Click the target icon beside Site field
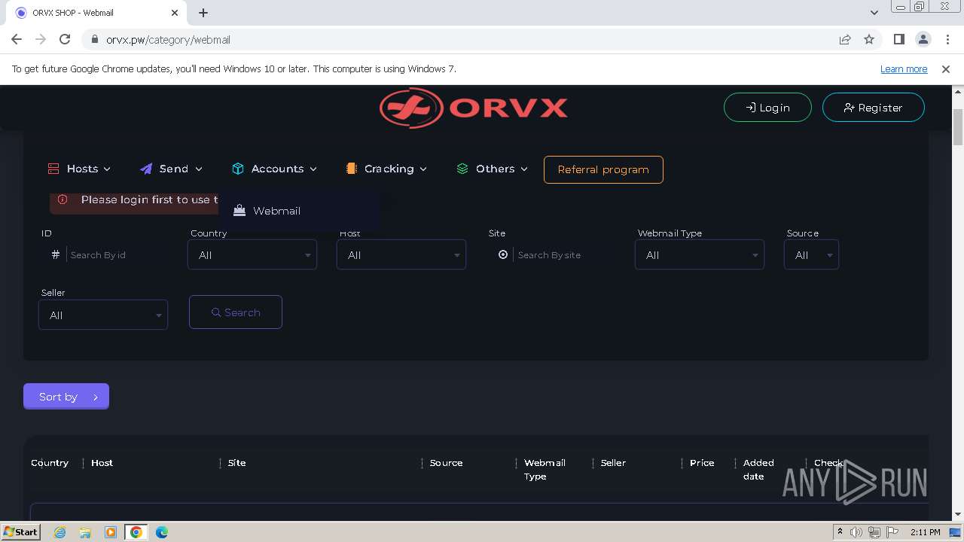Screen dimensions: 964x542 coord(503,255)
